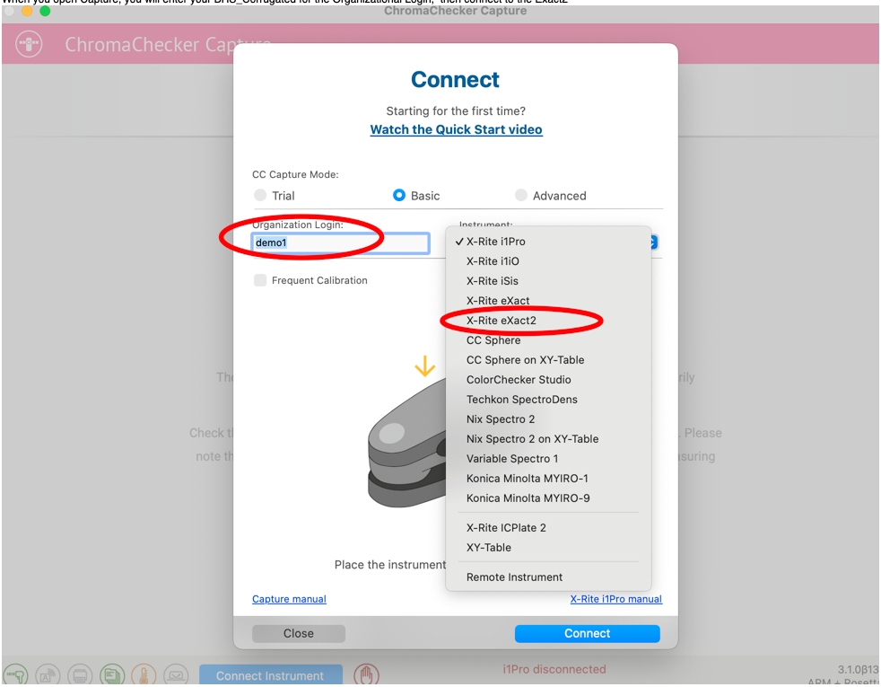Click the Close button in Connect dialog
This screenshot has height=687, width=881.
tap(299, 633)
